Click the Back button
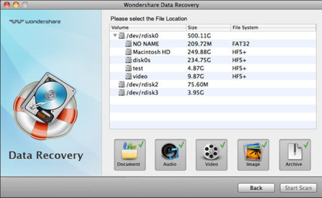The image size is (322, 198). tap(256, 188)
